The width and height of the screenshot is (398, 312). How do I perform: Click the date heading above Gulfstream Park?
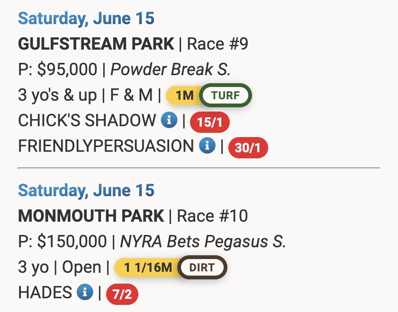pos(86,19)
